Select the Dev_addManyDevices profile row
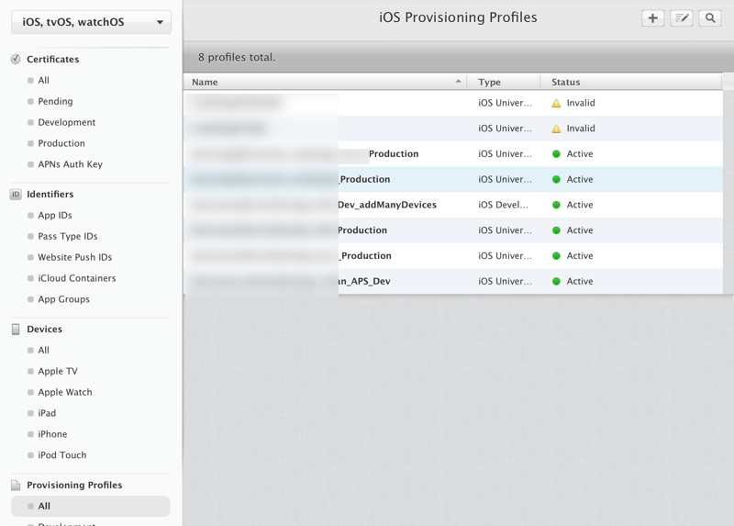734x526 pixels. pos(387,205)
